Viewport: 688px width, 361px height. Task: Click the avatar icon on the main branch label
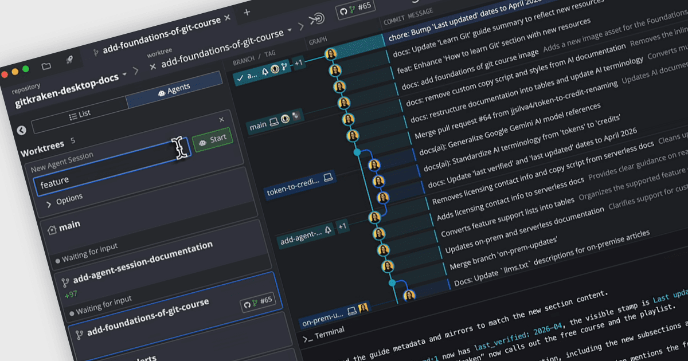point(284,119)
